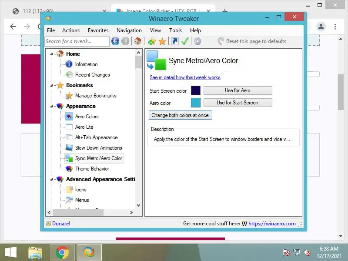The width and height of the screenshot is (348, 261).
Task: Open the Help menu
Action: (195, 30)
